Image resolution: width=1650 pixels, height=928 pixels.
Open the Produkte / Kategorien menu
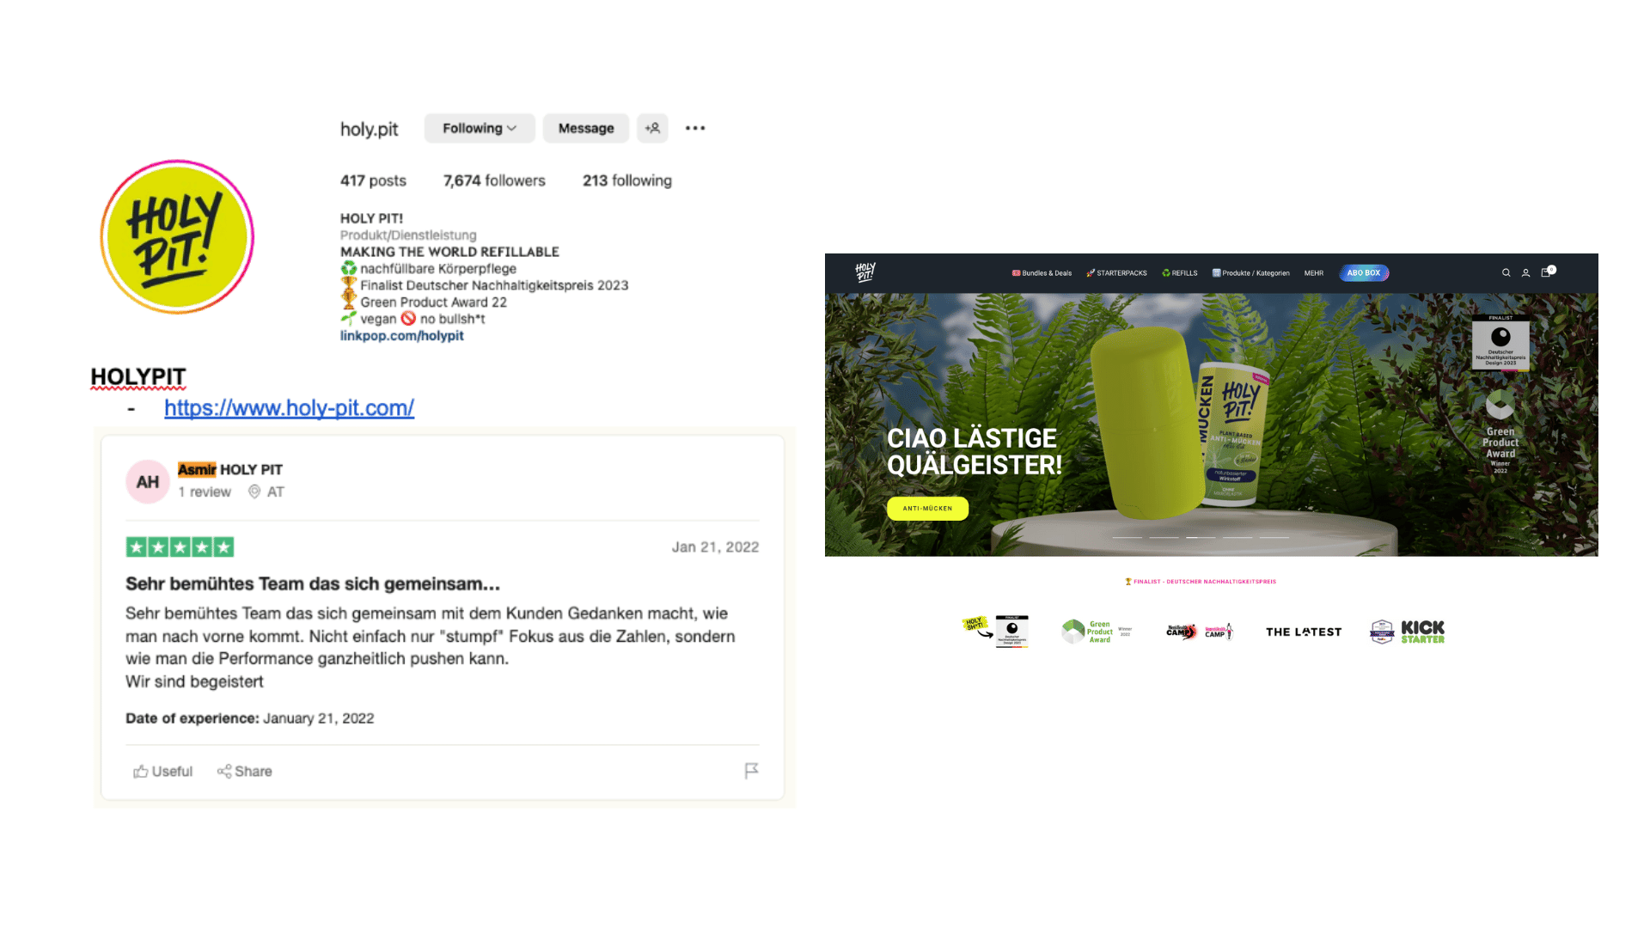click(1250, 273)
